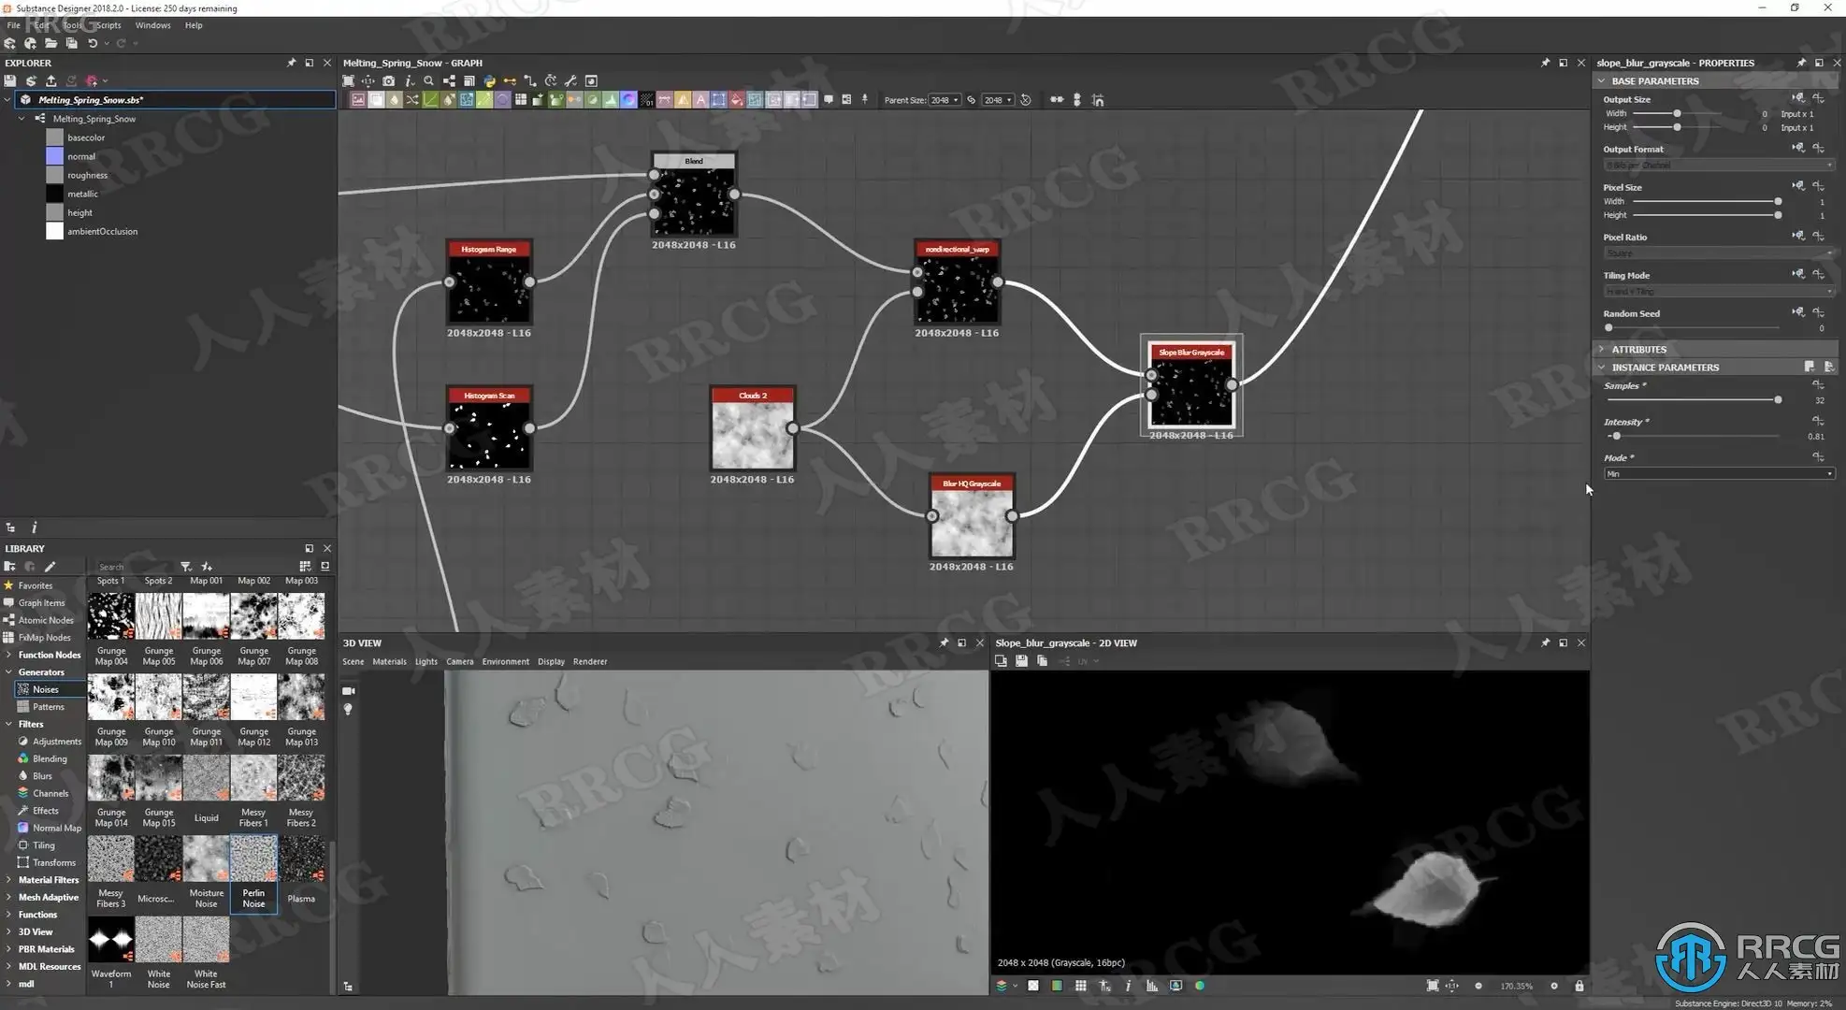Image resolution: width=1846 pixels, height=1010 pixels.
Task: Toggle the alpha channel display in 2D view
Action: coord(1032,986)
